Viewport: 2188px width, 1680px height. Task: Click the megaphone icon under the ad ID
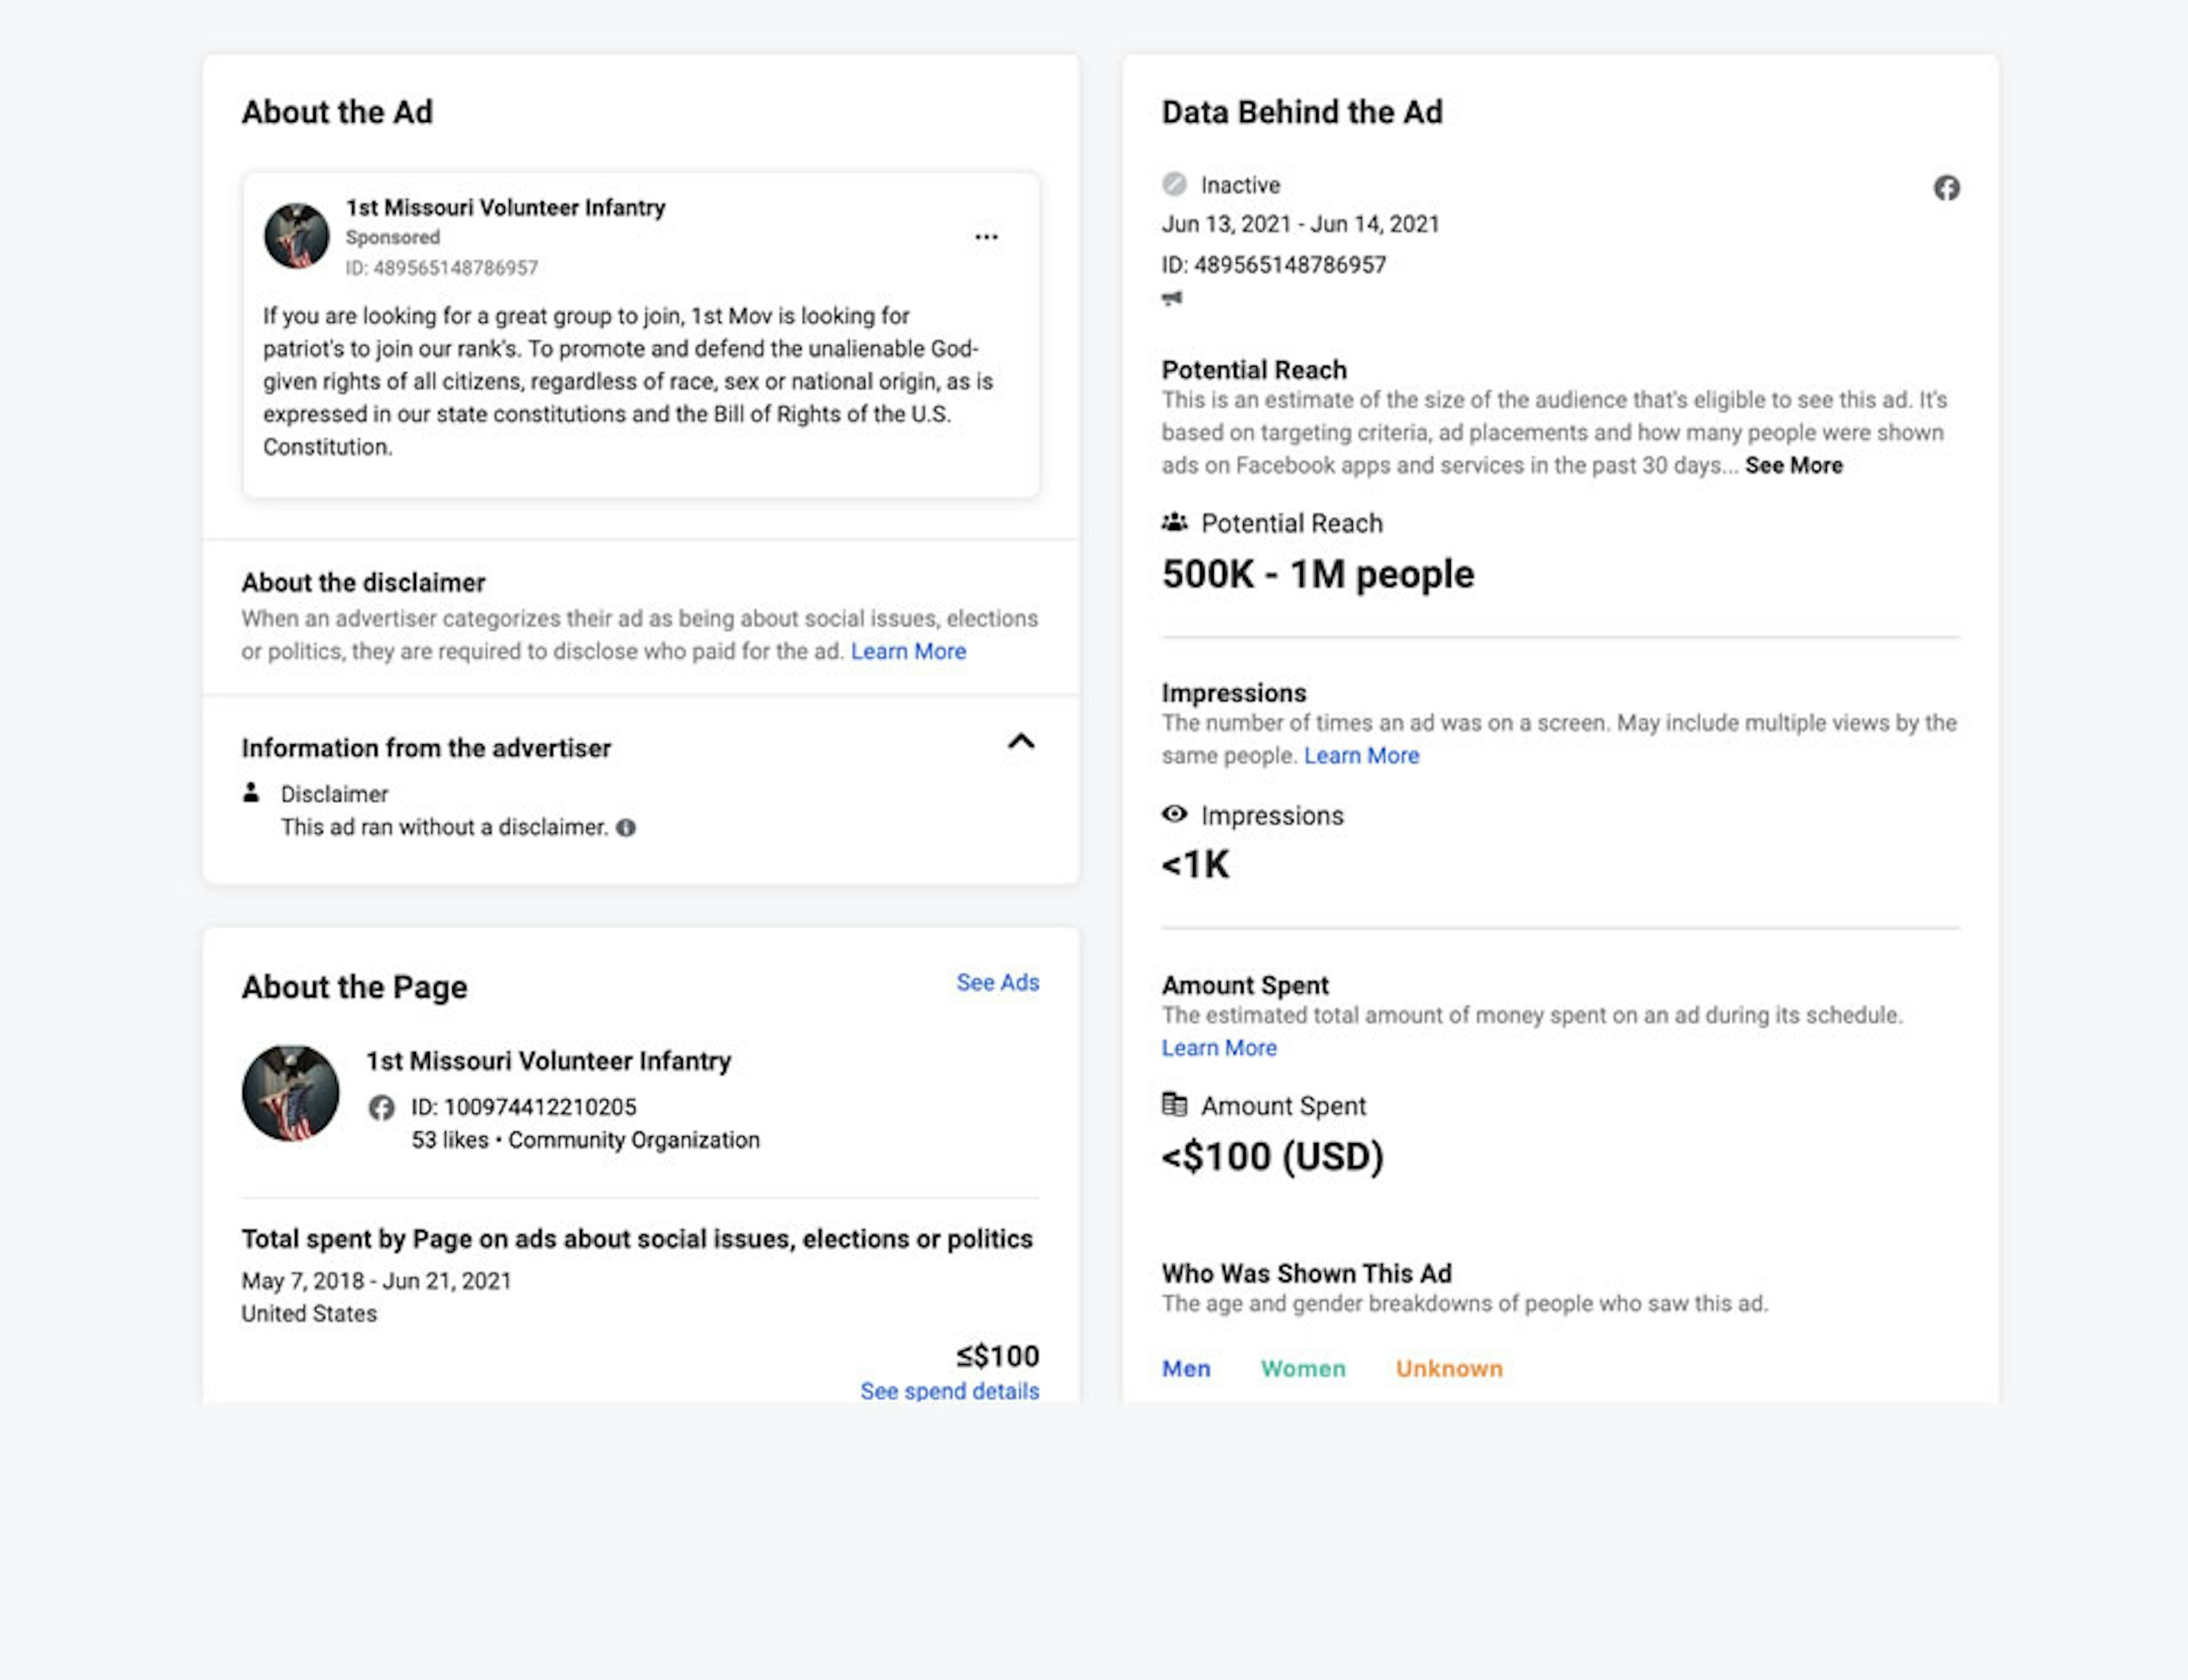pyautogui.click(x=1172, y=298)
